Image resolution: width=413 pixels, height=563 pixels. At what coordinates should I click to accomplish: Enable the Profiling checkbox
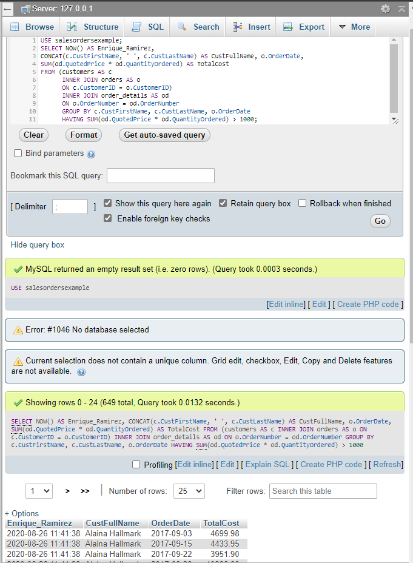[136, 465]
